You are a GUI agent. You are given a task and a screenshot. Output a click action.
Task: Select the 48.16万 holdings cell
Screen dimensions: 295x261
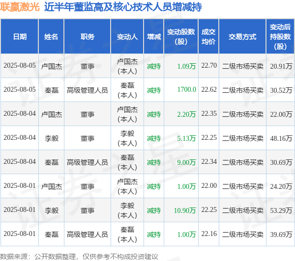[281, 138]
